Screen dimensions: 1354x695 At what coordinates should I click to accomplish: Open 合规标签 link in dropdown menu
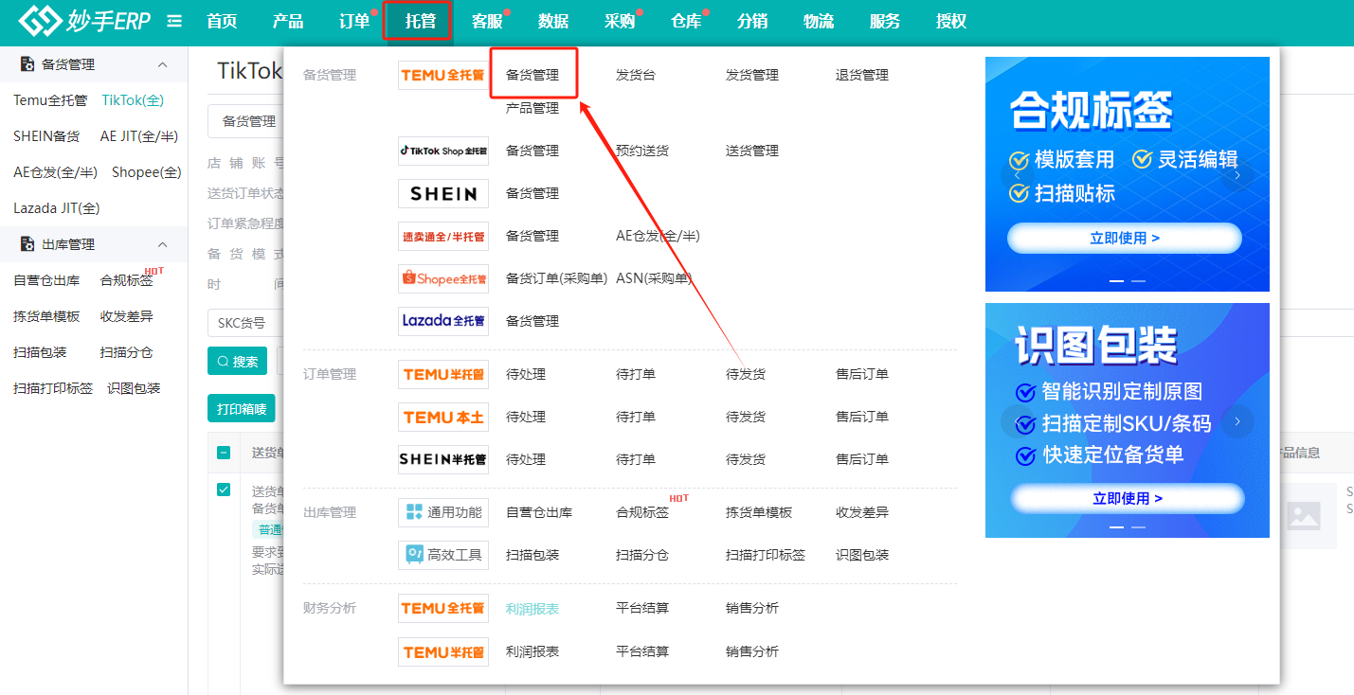[x=642, y=512]
